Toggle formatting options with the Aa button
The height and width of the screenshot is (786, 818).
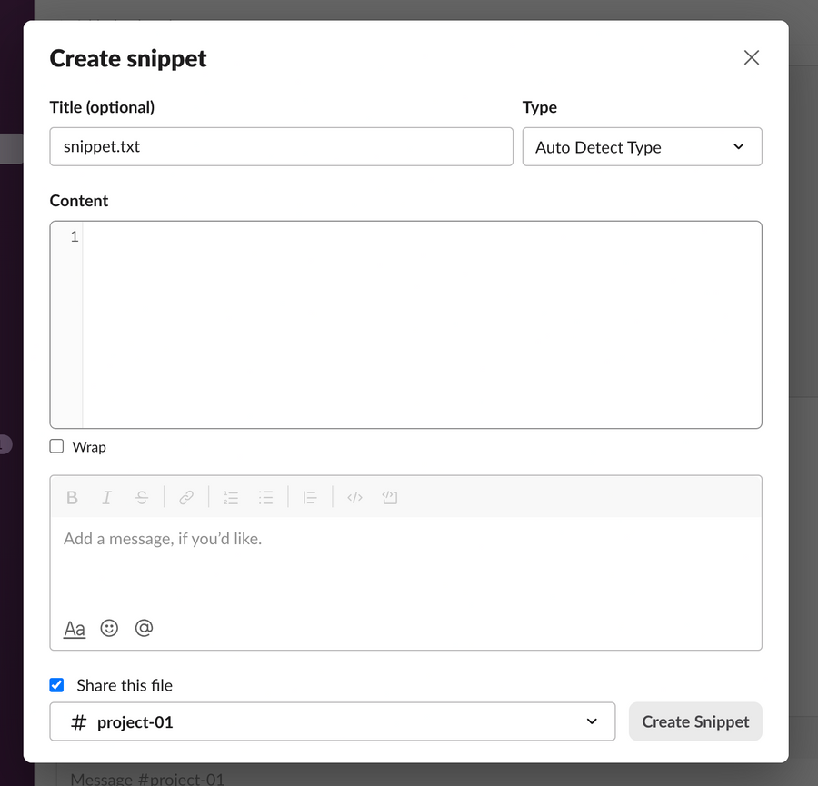[74, 628]
